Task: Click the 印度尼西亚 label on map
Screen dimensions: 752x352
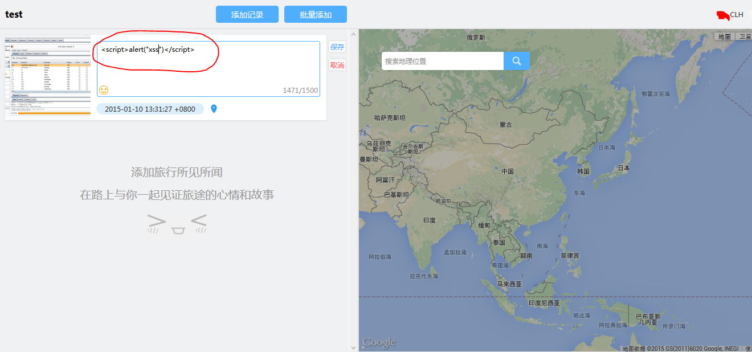Action: coord(544,303)
